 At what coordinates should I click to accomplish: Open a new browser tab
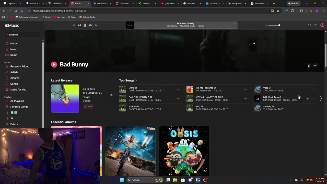(x=274, y=4)
